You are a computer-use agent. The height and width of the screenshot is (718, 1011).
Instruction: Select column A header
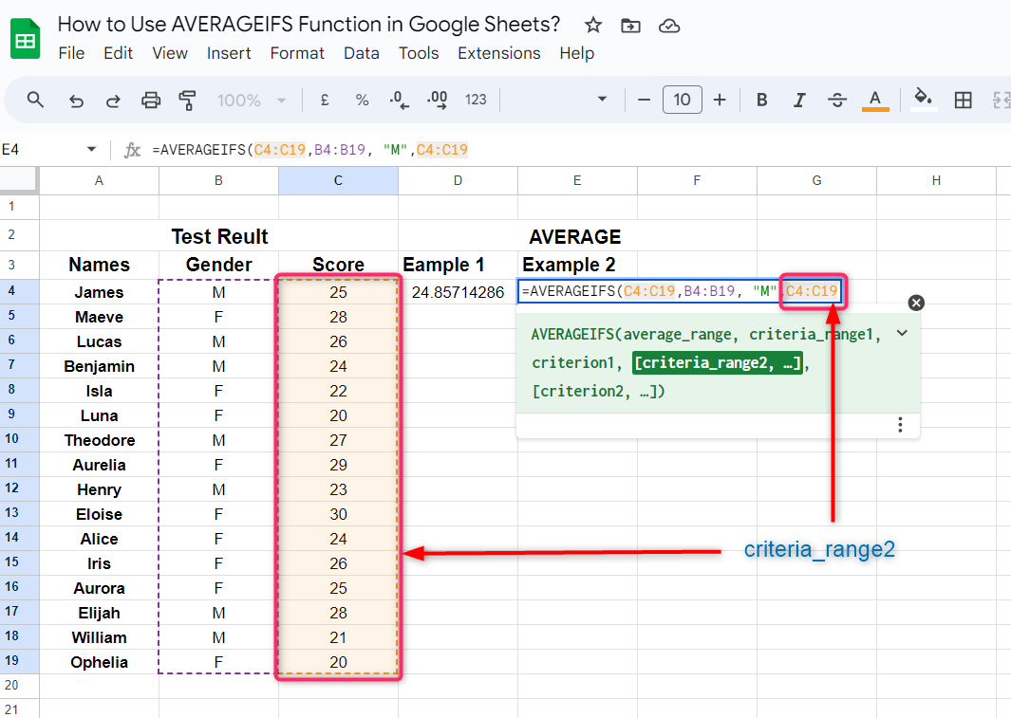point(99,181)
